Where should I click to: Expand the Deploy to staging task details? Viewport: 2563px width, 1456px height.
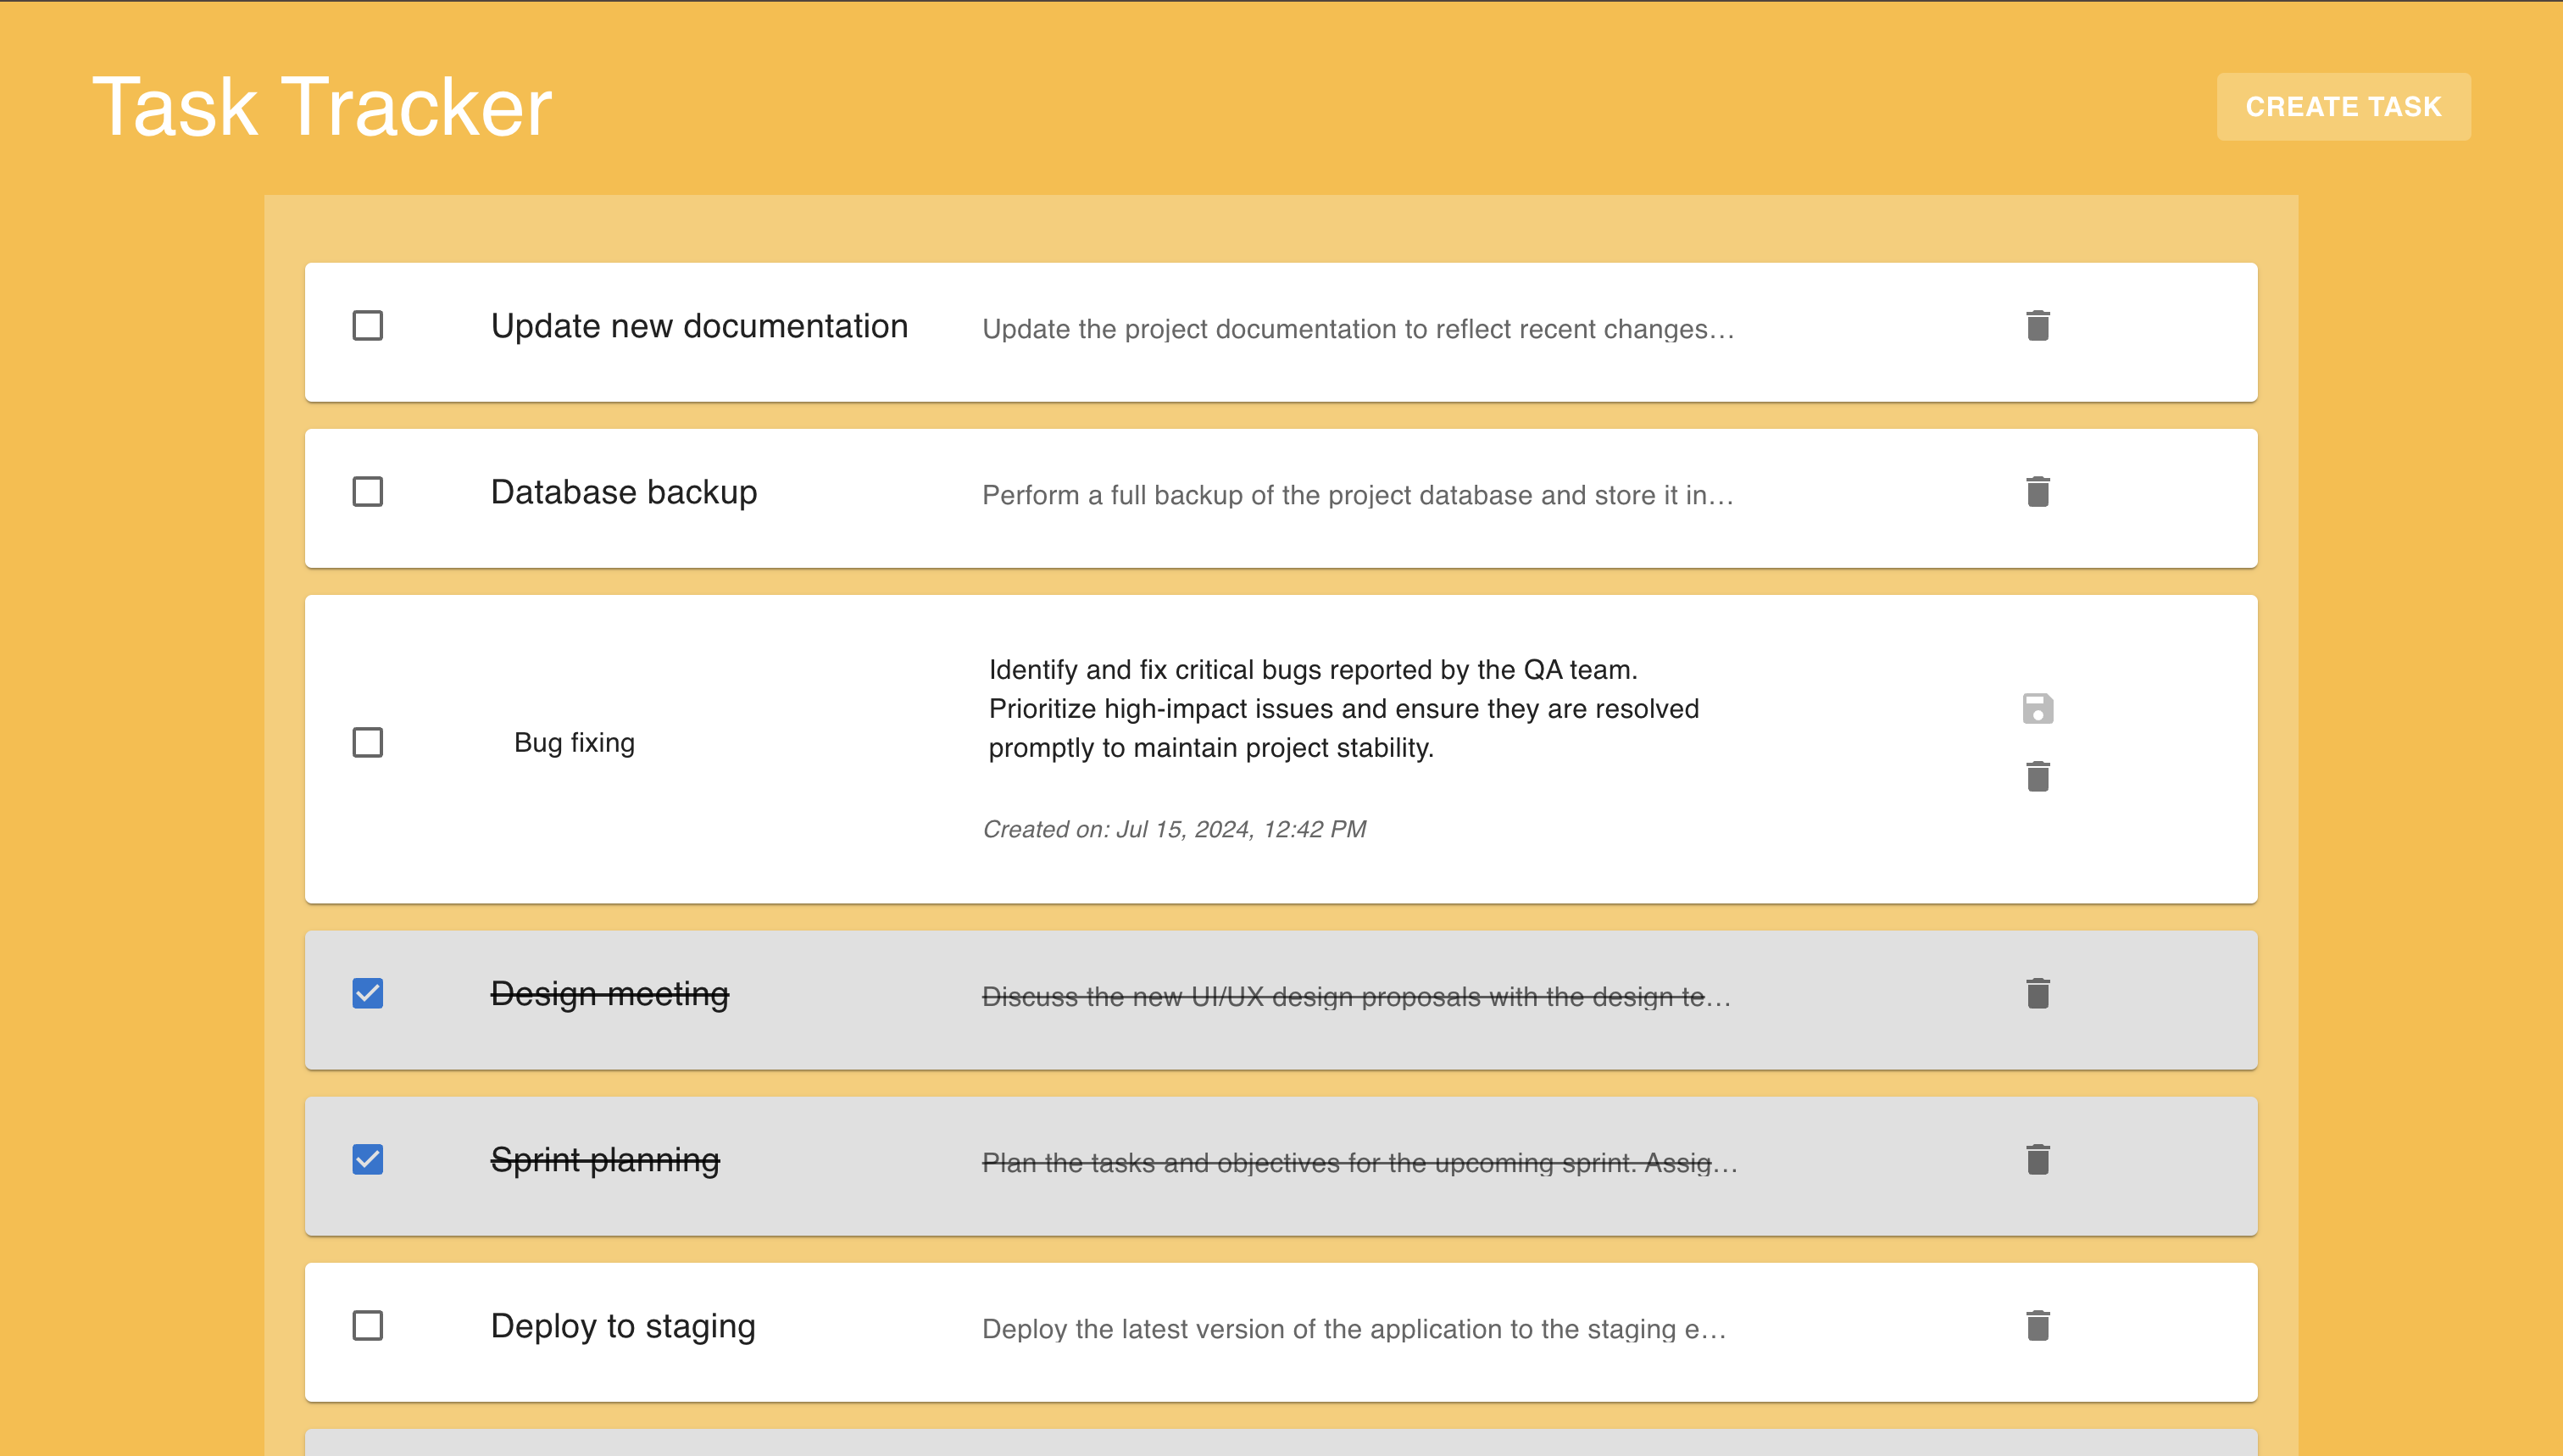[x=1281, y=1332]
